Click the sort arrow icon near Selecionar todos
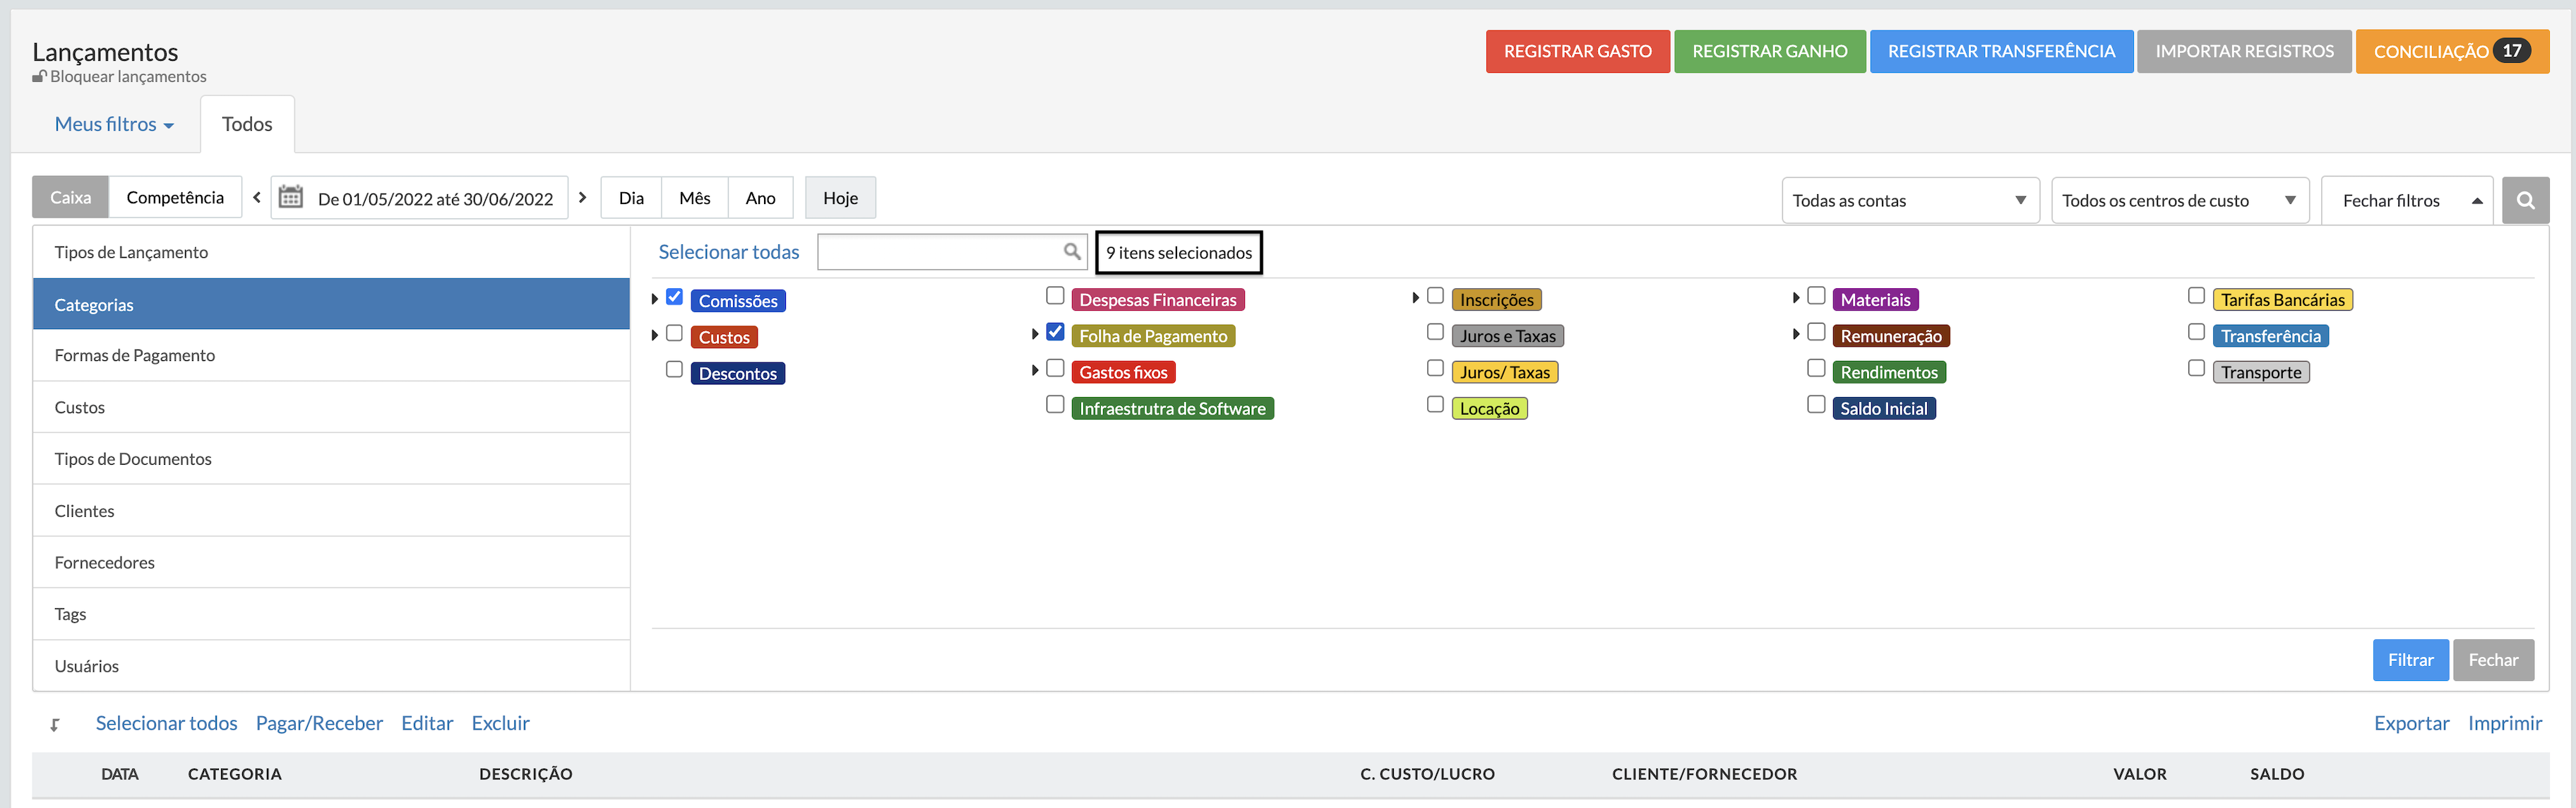Image resolution: width=2576 pixels, height=808 pixels. click(55, 725)
